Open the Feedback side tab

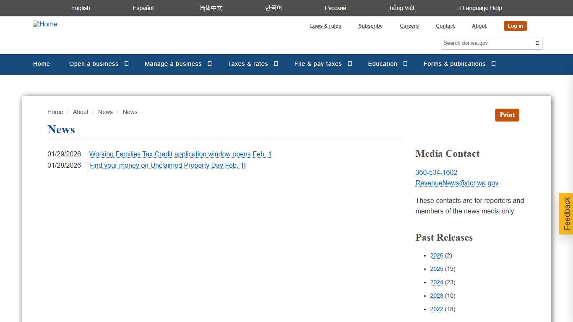(x=566, y=213)
